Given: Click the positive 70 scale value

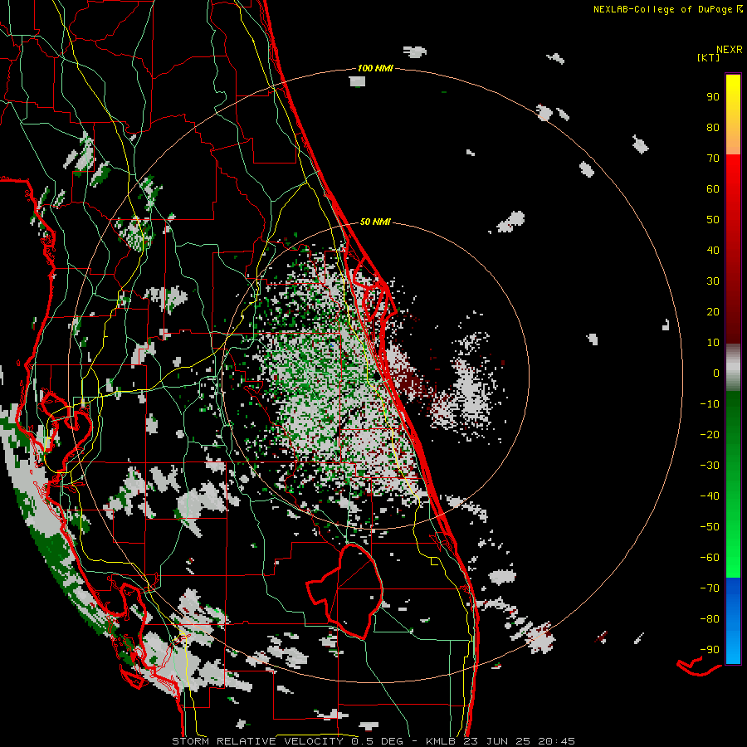Looking at the screenshot, I should [713, 159].
